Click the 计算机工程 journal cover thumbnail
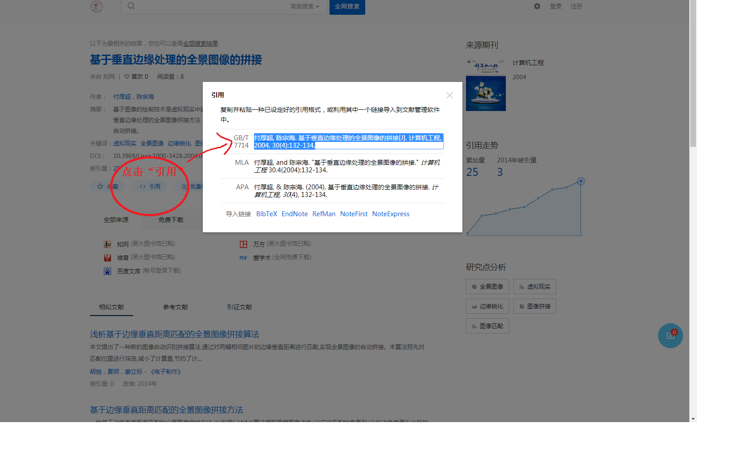752x470 pixels. (486, 85)
